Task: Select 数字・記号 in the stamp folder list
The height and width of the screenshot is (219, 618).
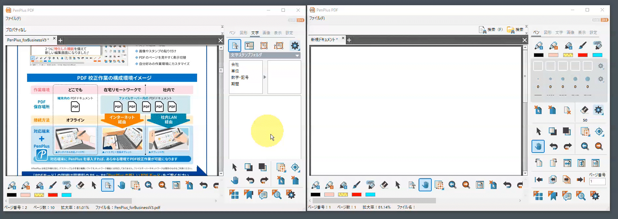Action: coord(240,78)
